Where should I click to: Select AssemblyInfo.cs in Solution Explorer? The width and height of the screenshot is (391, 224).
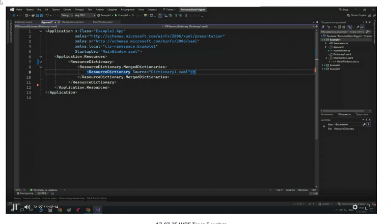[x=342, y=50]
